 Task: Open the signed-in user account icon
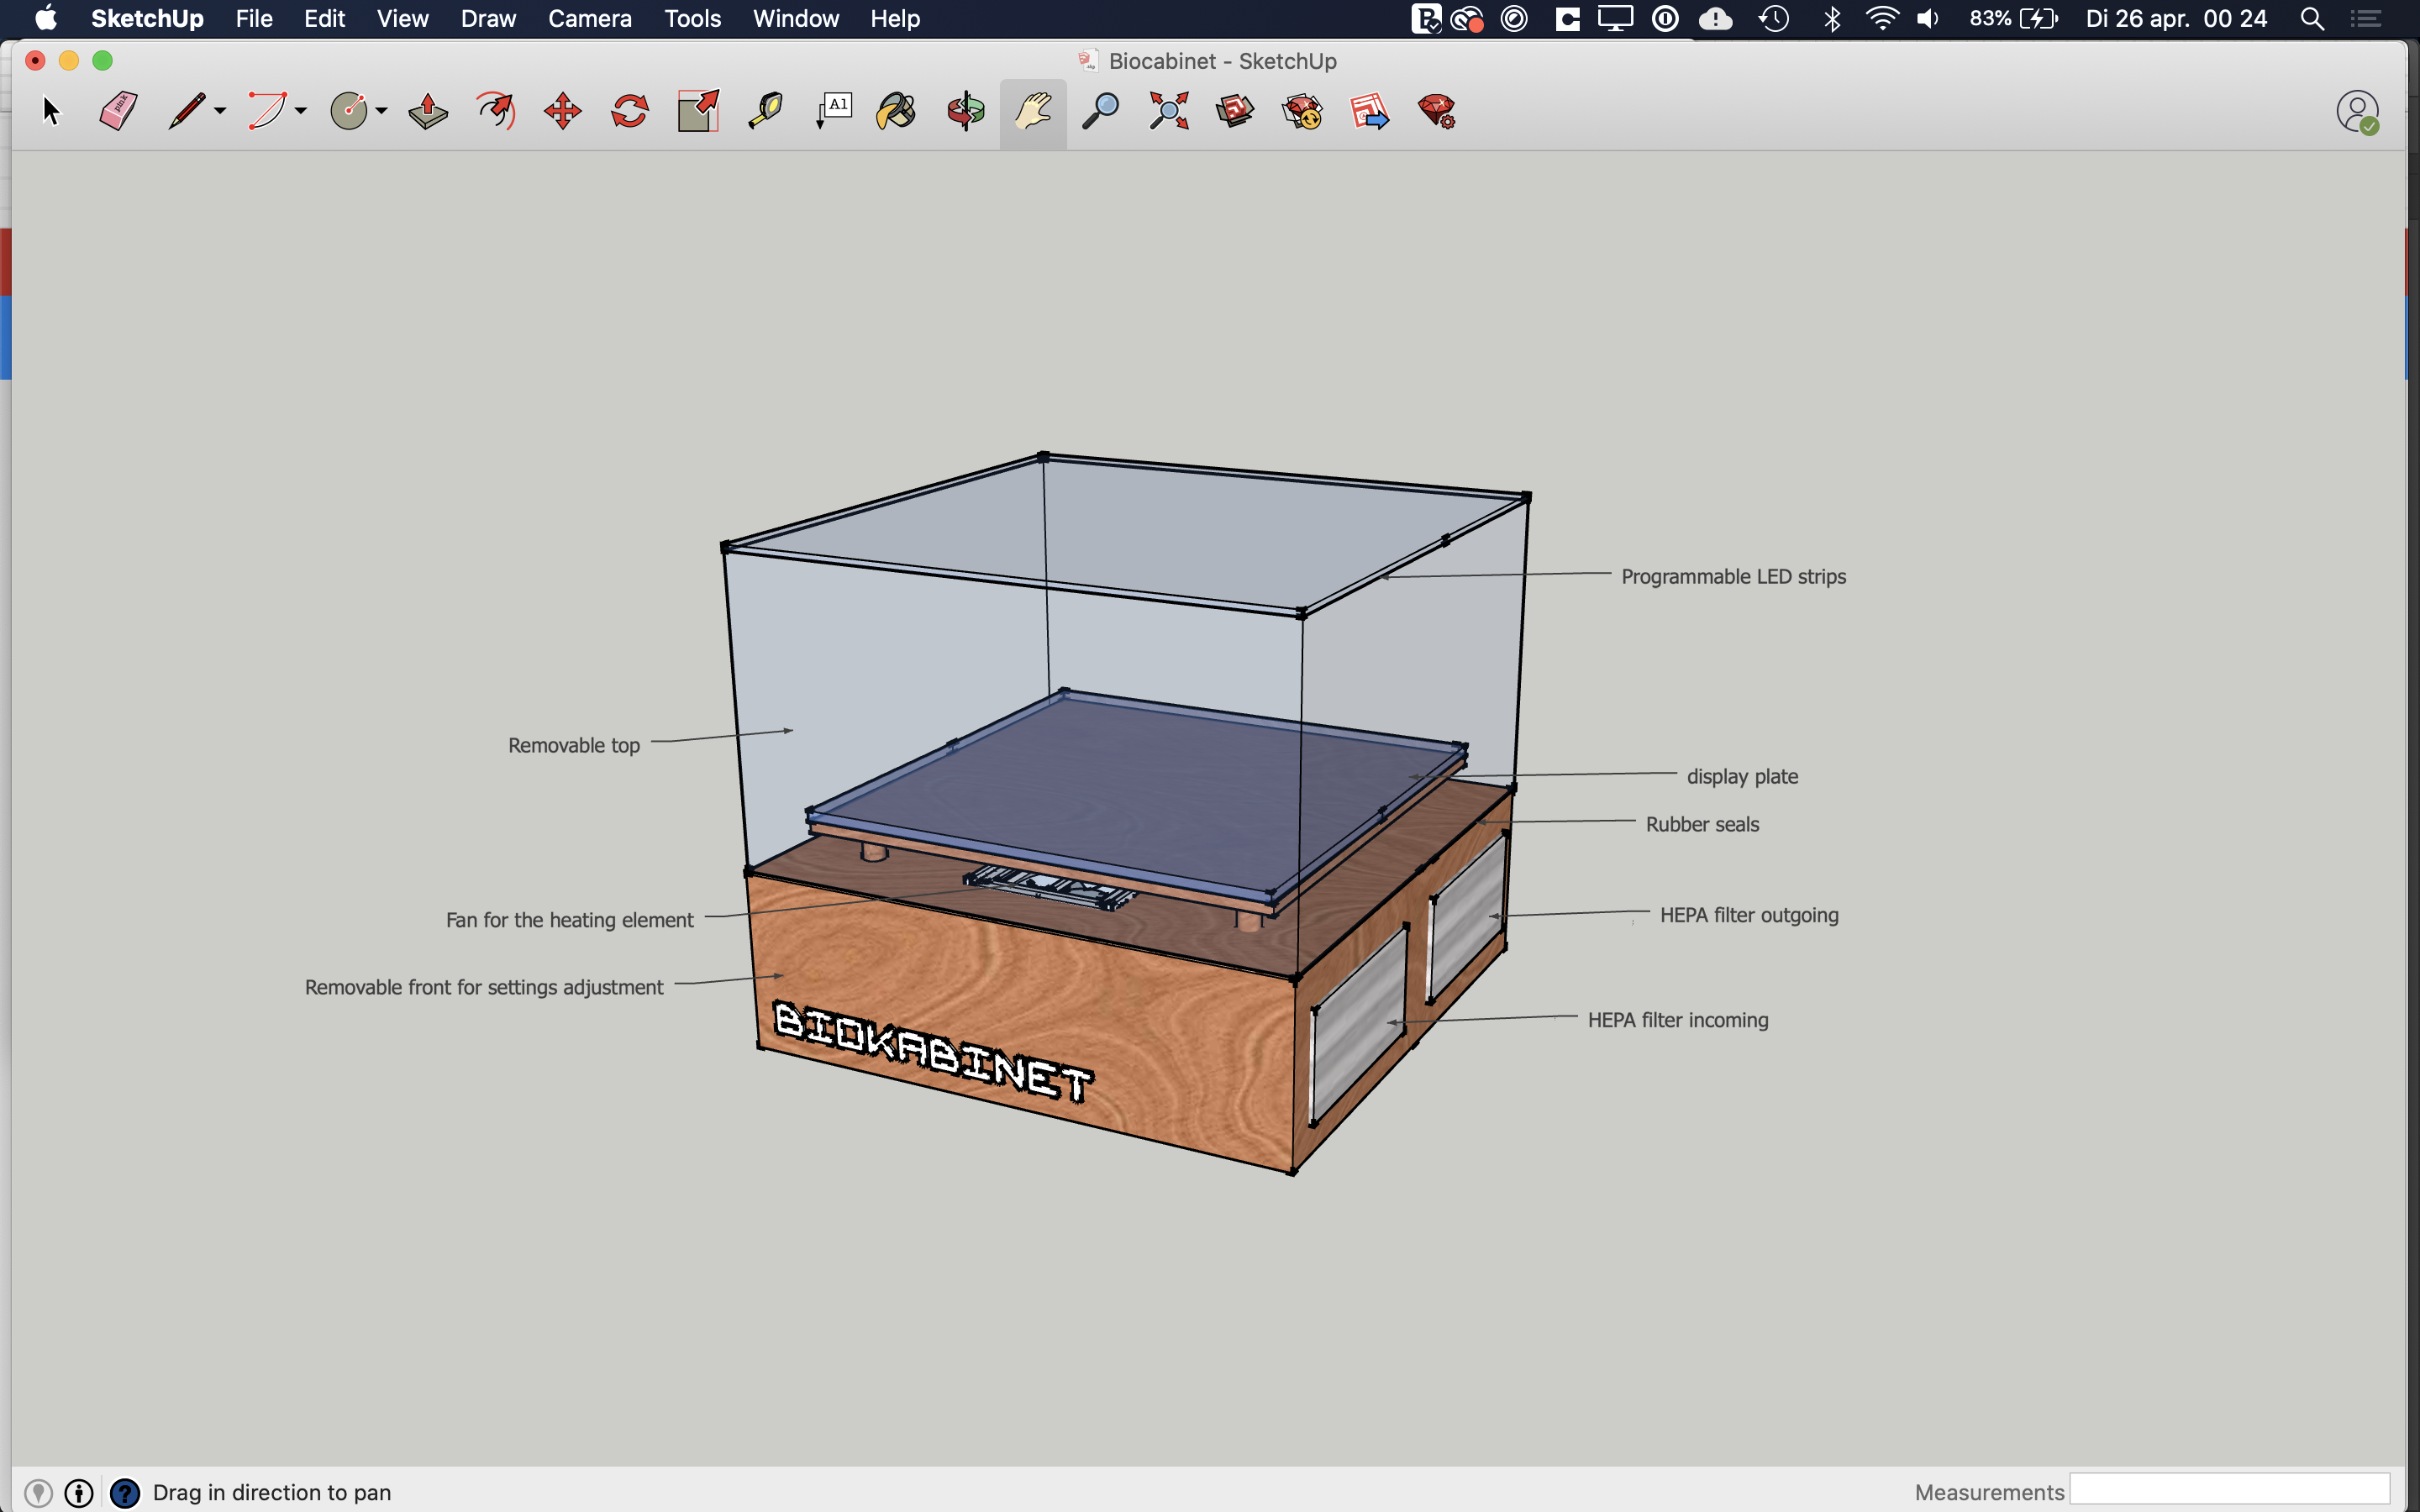pyautogui.click(x=2357, y=112)
